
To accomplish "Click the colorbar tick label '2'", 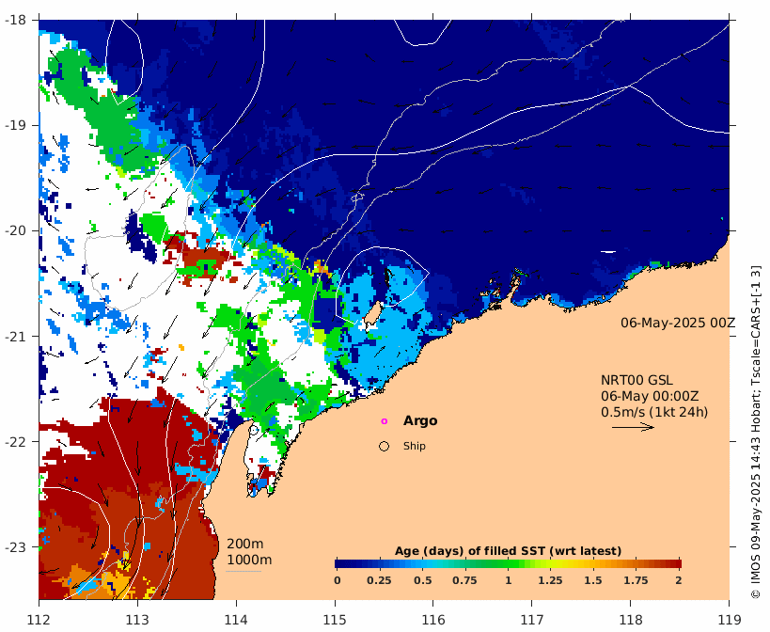I will pos(679,580).
